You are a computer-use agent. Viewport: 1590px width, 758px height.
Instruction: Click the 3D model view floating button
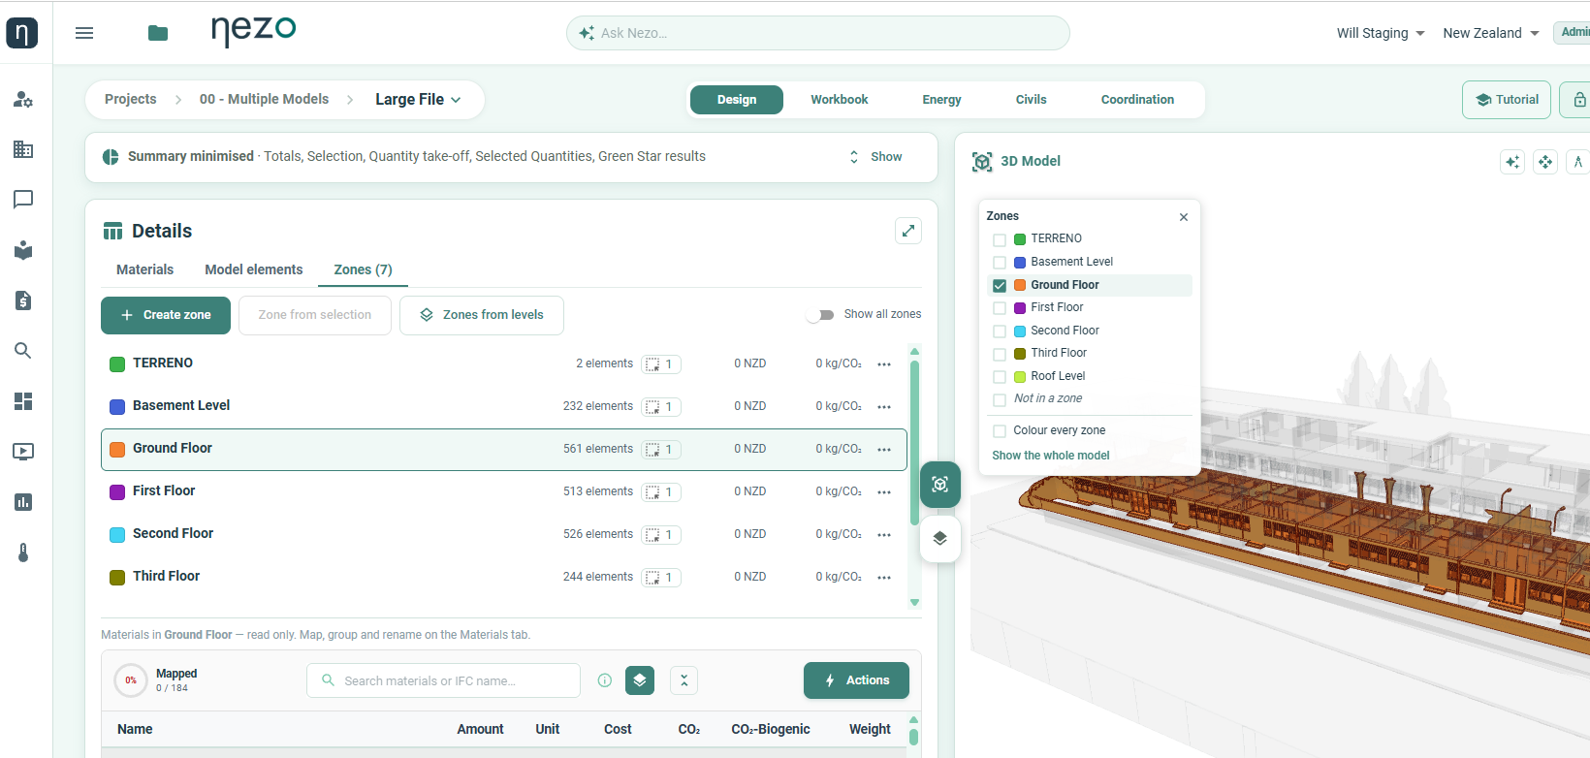(x=940, y=485)
